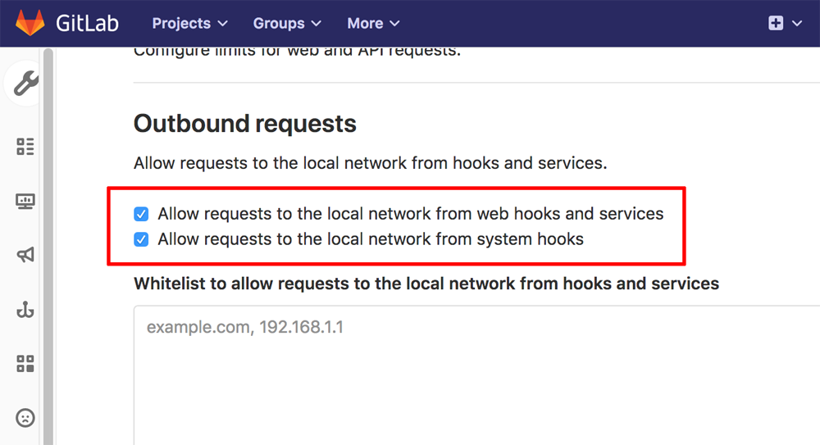Open the System Hooks anchor icon

click(x=25, y=310)
